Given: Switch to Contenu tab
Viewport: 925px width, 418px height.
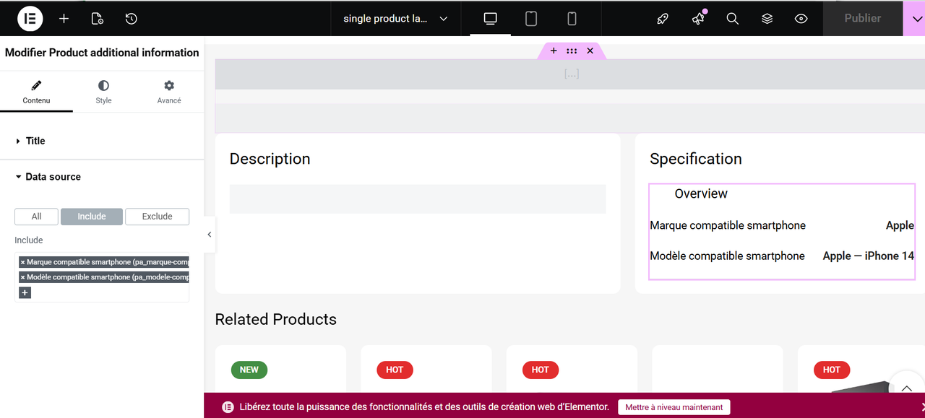Looking at the screenshot, I should pyautogui.click(x=36, y=92).
